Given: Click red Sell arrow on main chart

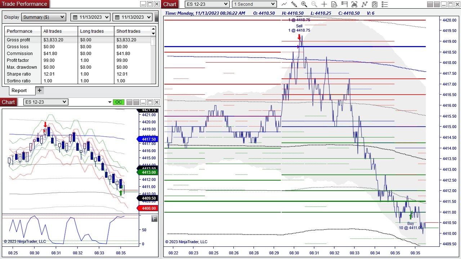Looking at the screenshot, I should pos(299,37).
